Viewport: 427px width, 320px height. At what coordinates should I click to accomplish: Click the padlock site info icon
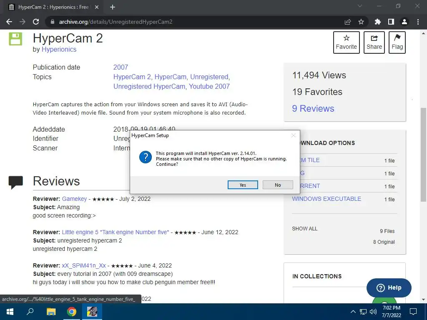pos(53,22)
